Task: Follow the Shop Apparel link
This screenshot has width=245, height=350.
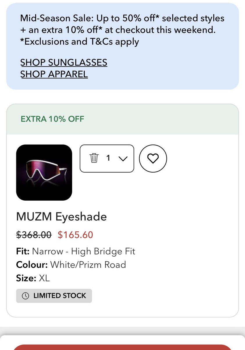Action: 54,74
